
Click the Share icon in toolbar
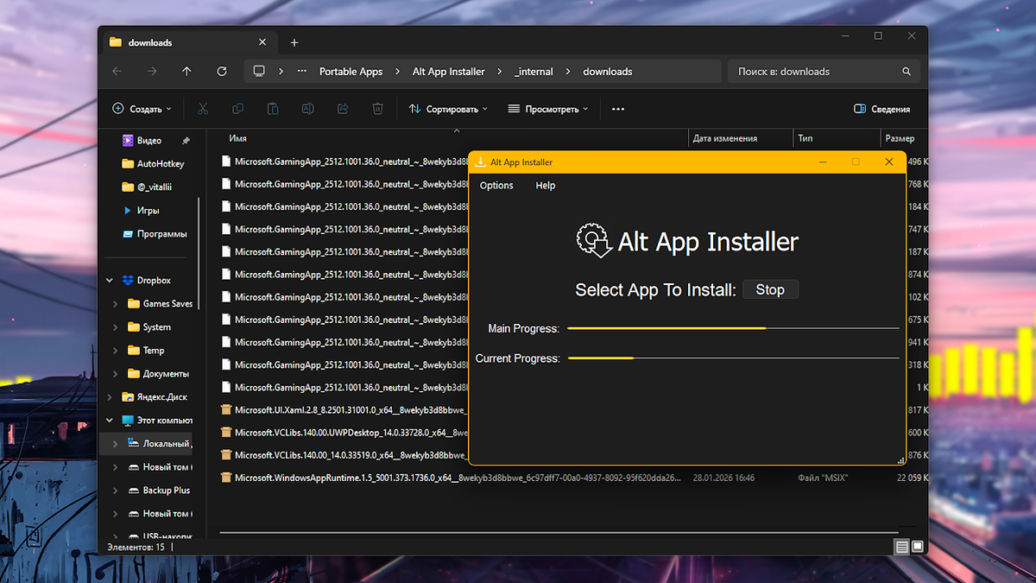343,109
